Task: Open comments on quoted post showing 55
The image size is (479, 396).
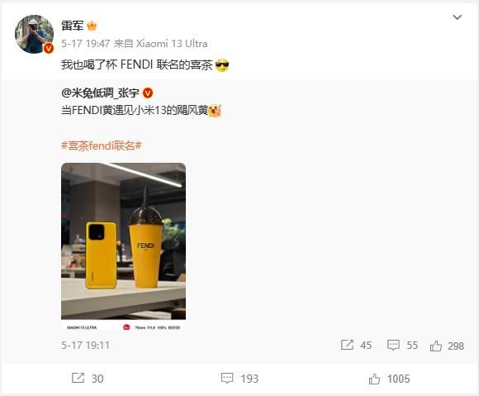Action: click(x=402, y=346)
